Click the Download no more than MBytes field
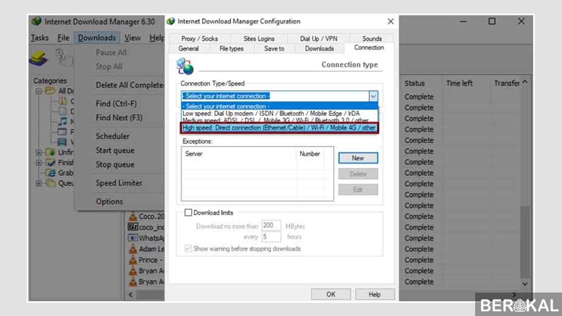The image size is (562, 316). pyautogui.click(x=271, y=226)
